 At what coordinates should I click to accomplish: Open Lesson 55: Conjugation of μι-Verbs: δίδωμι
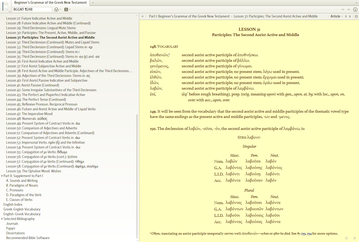[x=37, y=152]
